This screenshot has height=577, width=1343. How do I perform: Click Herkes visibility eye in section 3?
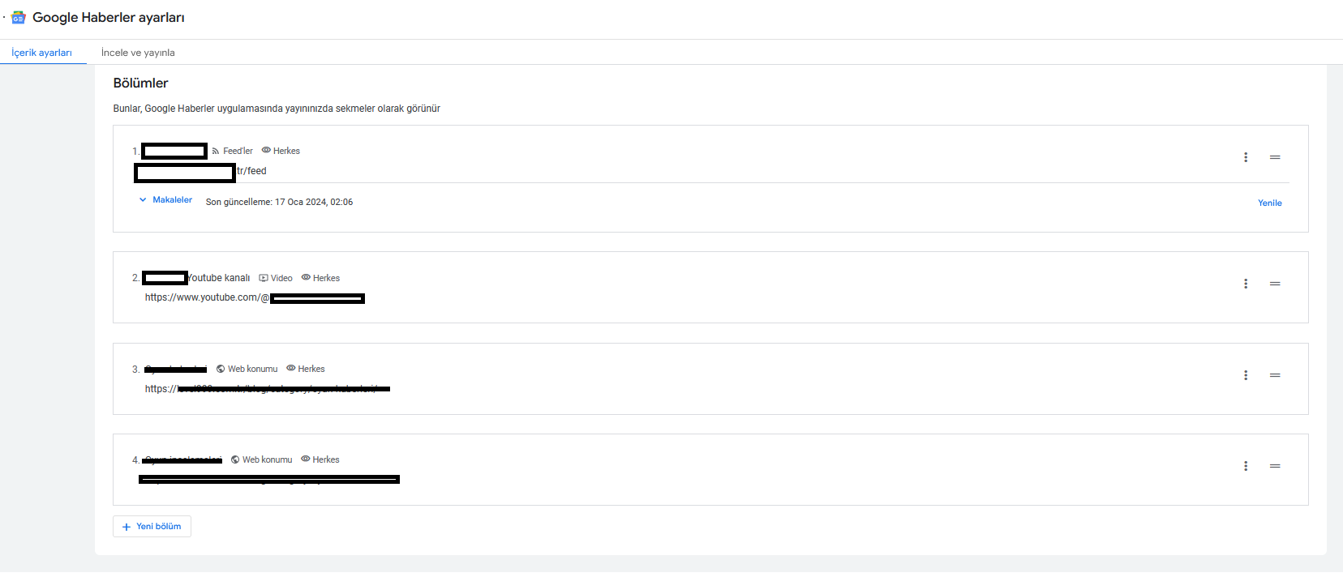pos(290,368)
